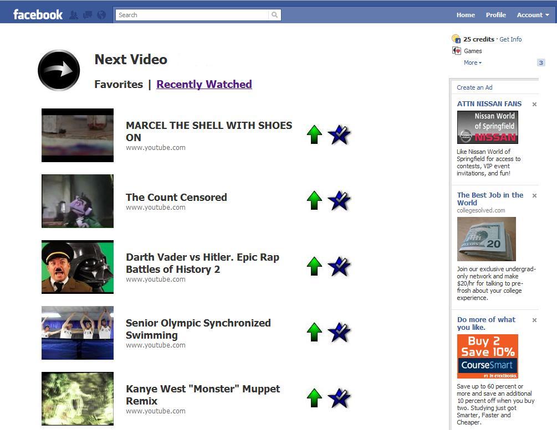Star The Count Censored as favorite
Image resolution: width=557 pixels, height=430 pixels.
click(339, 200)
